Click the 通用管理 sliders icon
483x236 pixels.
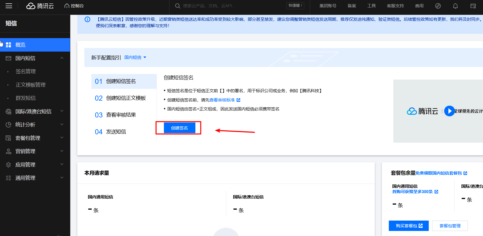tap(8, 178)
